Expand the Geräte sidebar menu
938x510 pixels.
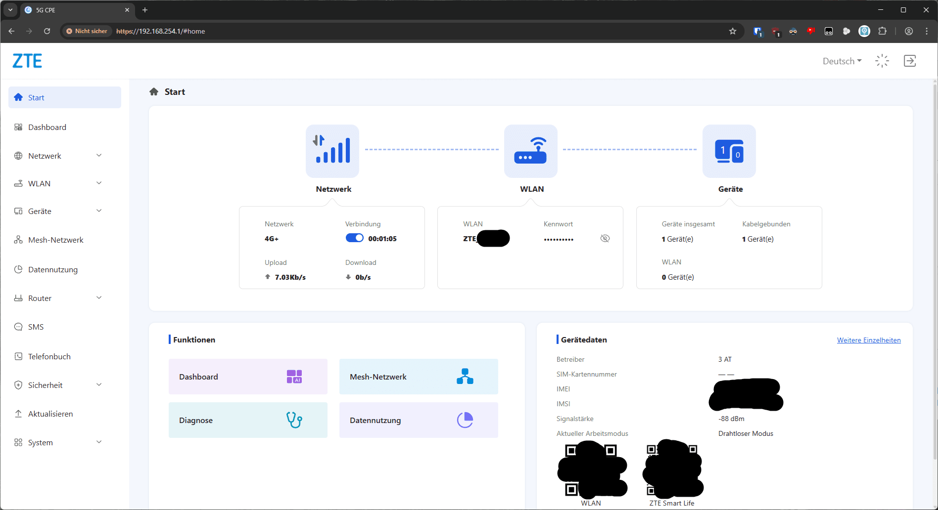[65, 211]
